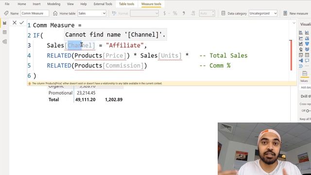This screenshot has width=311, height=175.
Task: Cancel the formula with the X icon
Action: point(15,23)
